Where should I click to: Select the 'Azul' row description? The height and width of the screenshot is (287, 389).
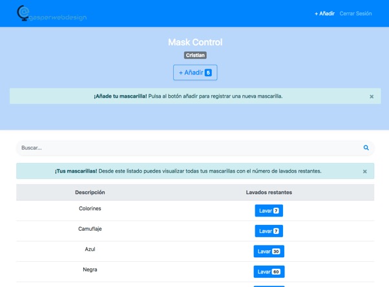[90, 249]
